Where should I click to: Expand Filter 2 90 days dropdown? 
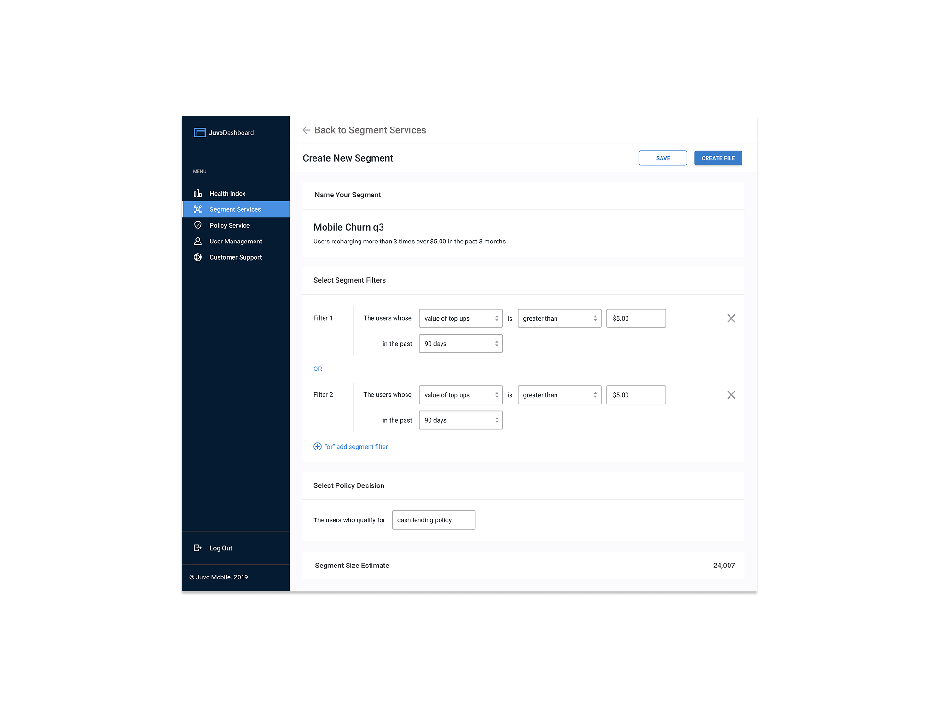pos(460,420)
